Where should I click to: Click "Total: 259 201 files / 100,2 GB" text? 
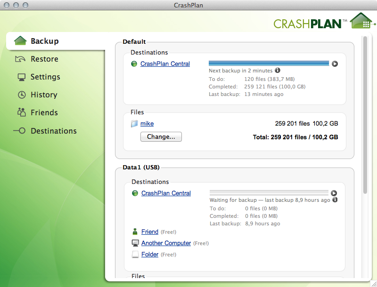click(295, 137)
